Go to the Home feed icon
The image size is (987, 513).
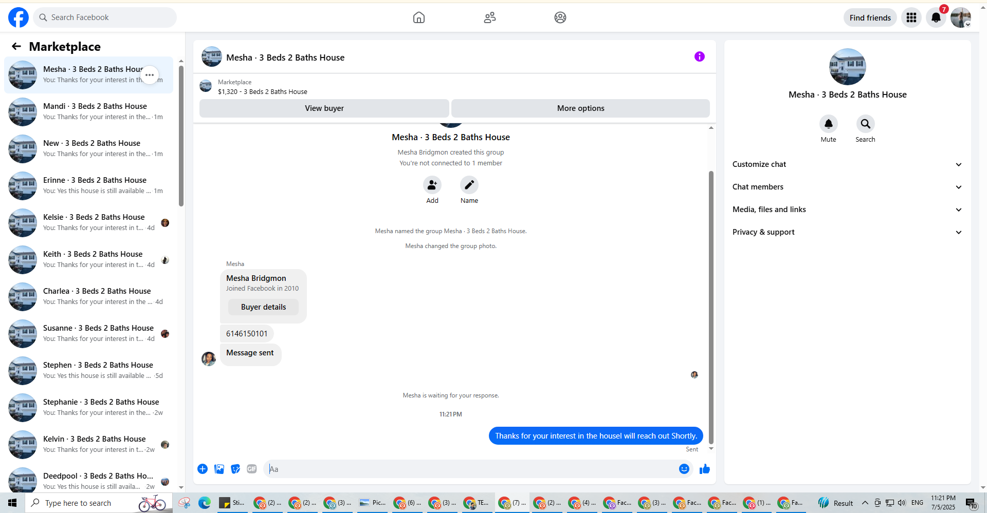[x=419, y=17]
